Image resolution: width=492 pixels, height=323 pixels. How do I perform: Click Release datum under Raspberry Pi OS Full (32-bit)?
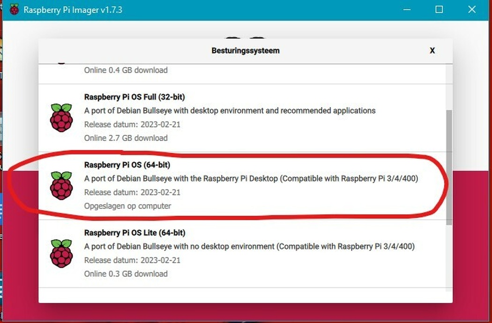click(x=132, y=124)
